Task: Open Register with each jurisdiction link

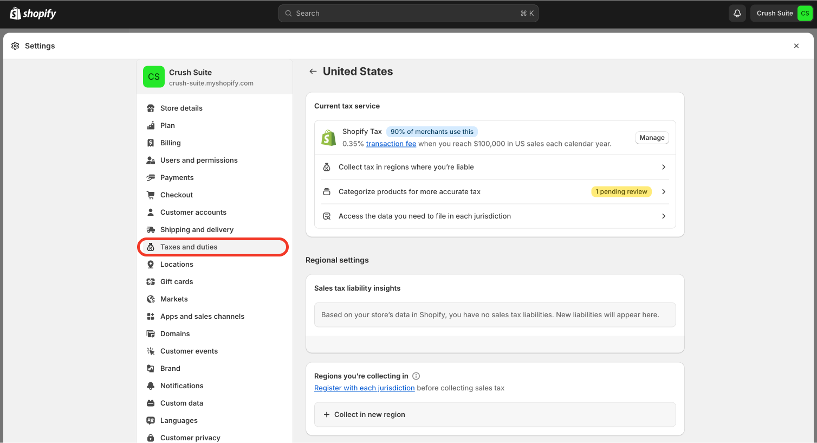Action: (x=365, y=388)
